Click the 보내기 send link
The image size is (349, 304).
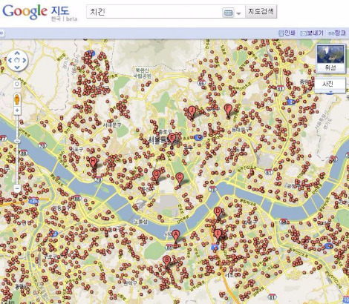(312, 33)
